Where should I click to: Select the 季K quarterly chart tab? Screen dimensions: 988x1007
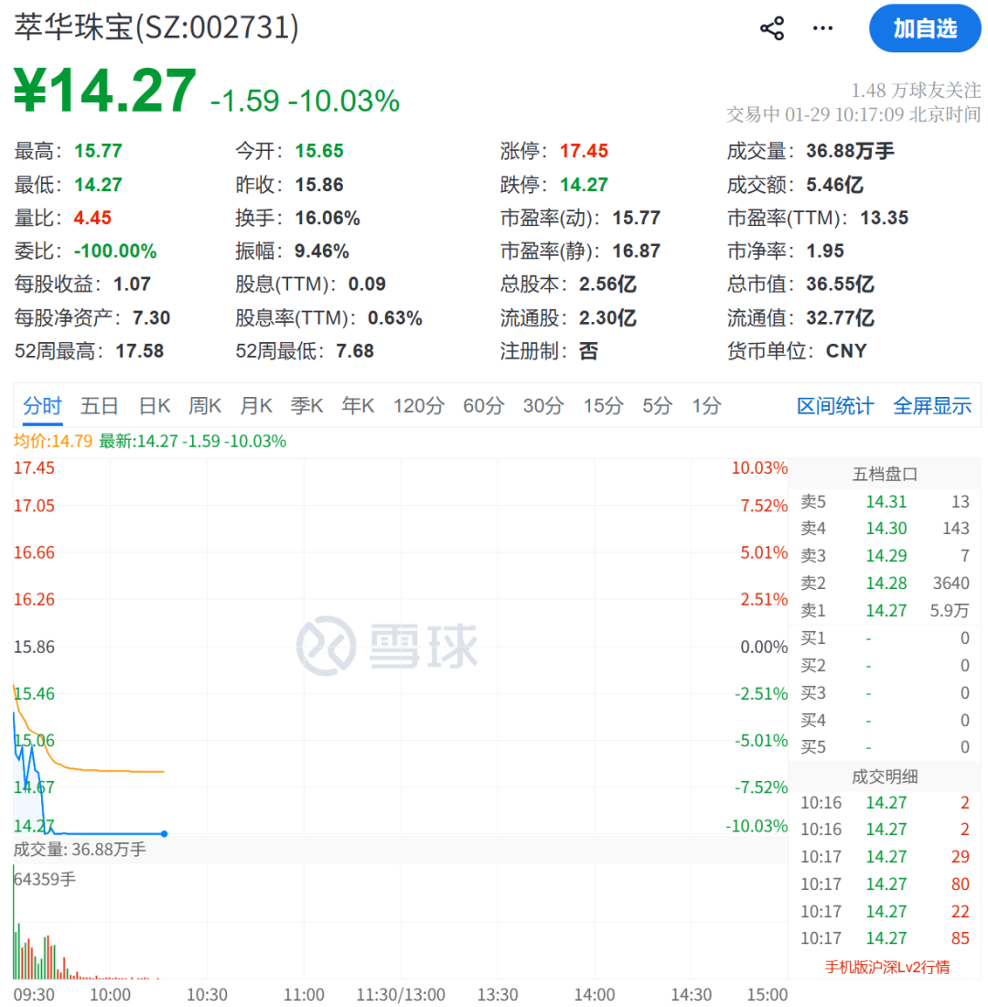click(306, 406)
